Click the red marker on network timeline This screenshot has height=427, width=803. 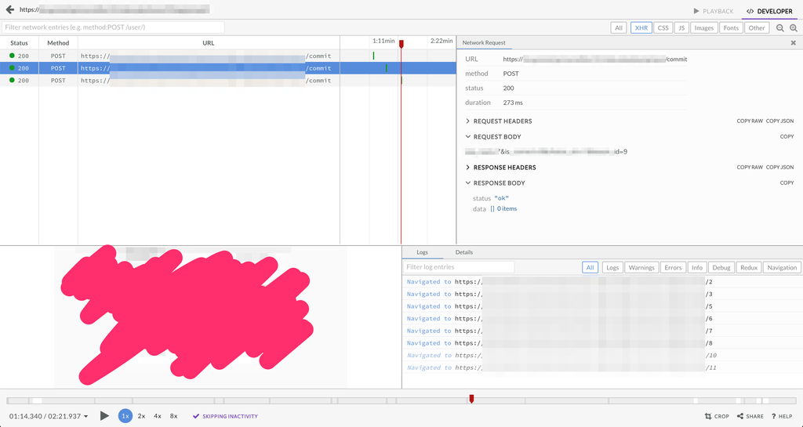click(401, 45)
